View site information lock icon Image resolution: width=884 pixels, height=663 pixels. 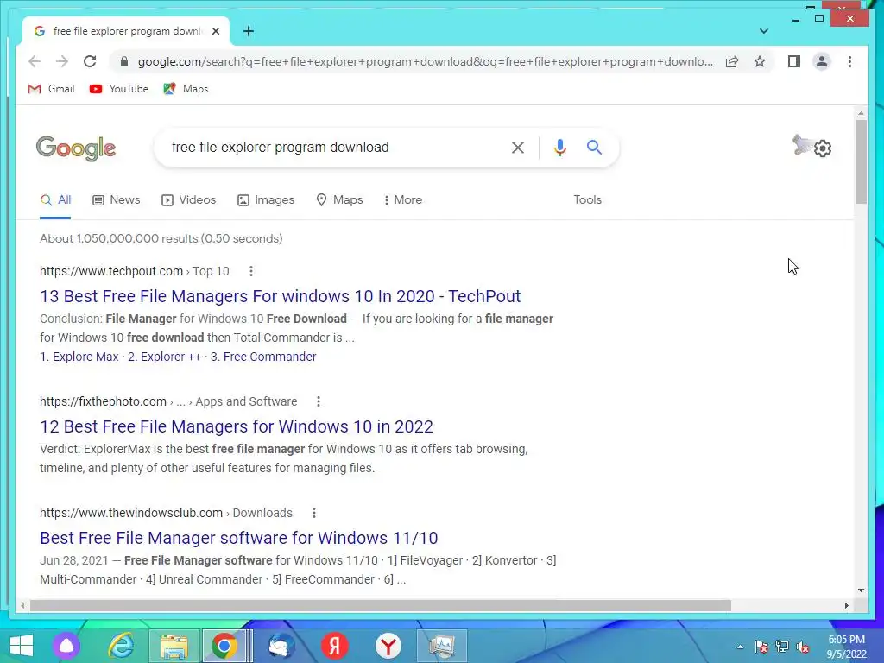click(124, 61)
